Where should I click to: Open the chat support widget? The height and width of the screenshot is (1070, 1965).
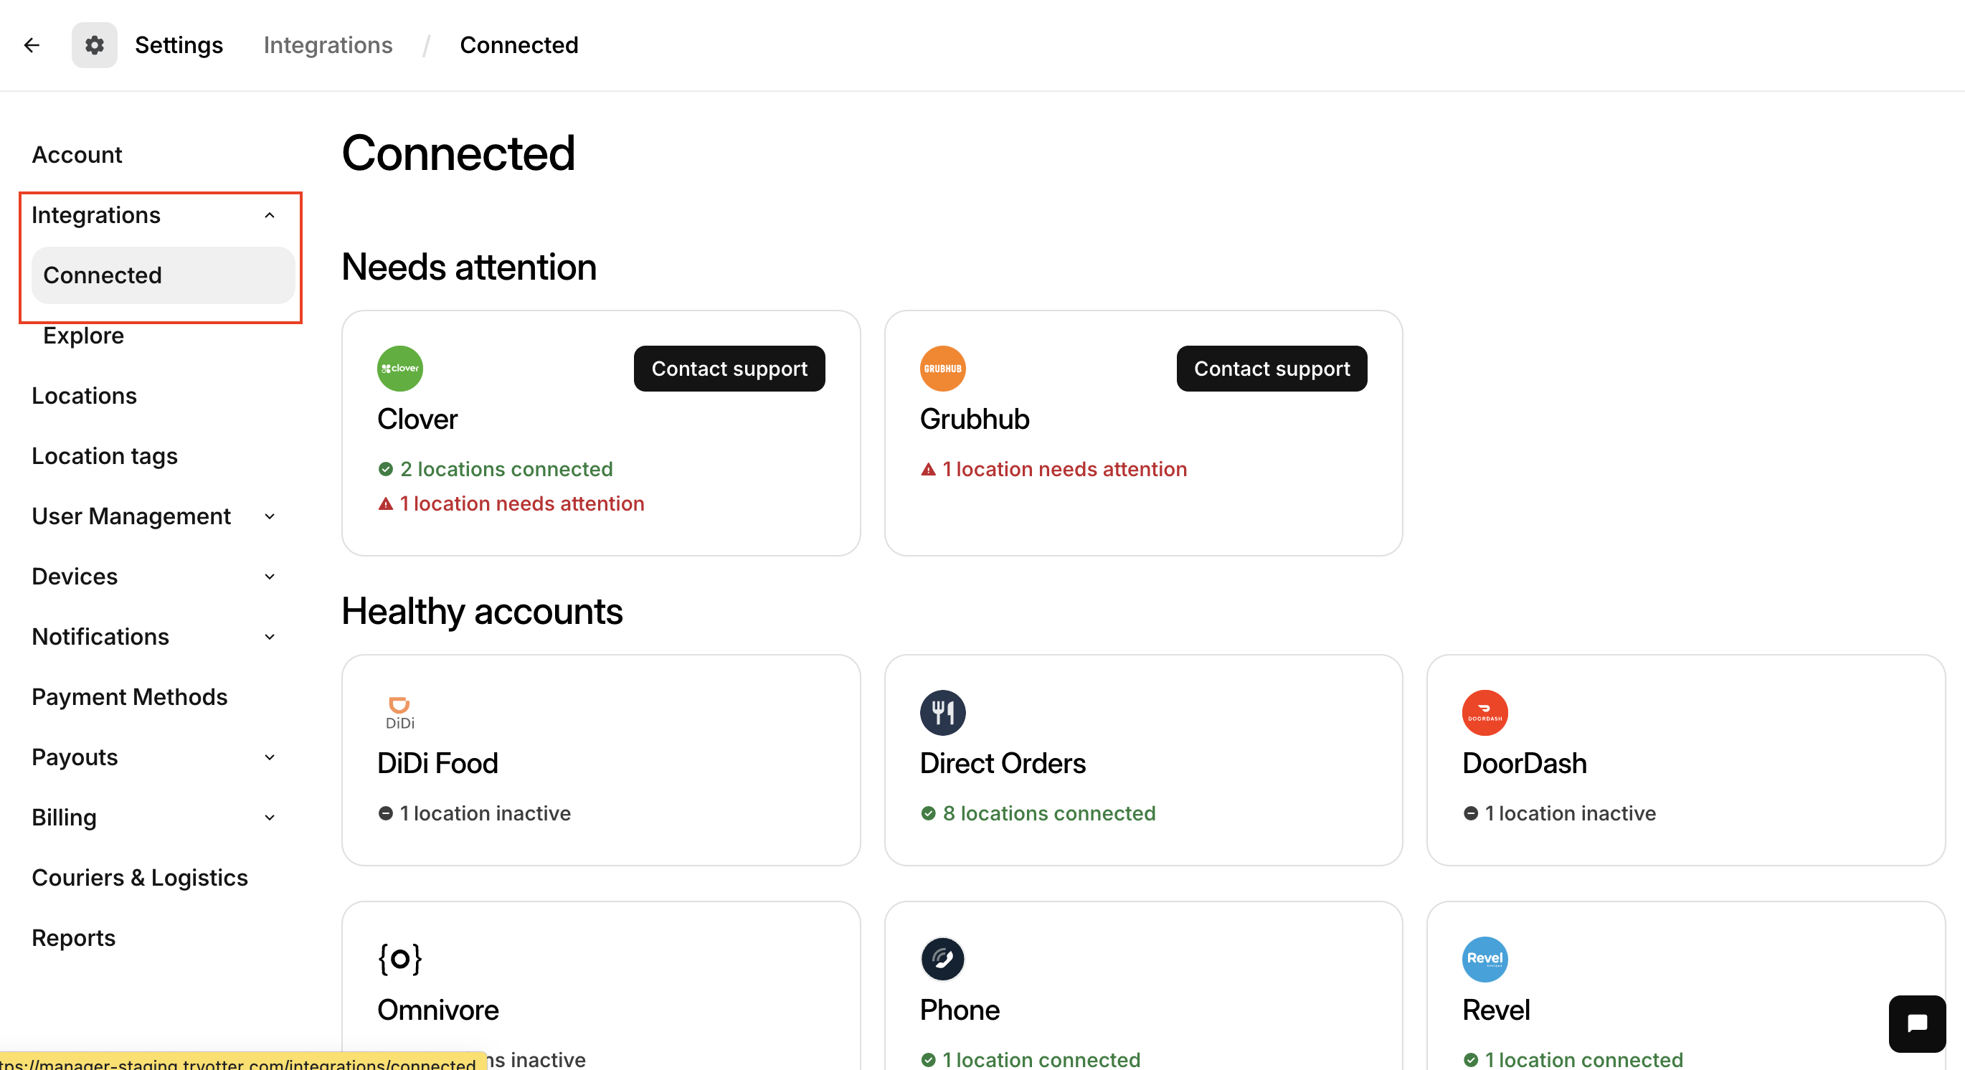(1917, 1023)
